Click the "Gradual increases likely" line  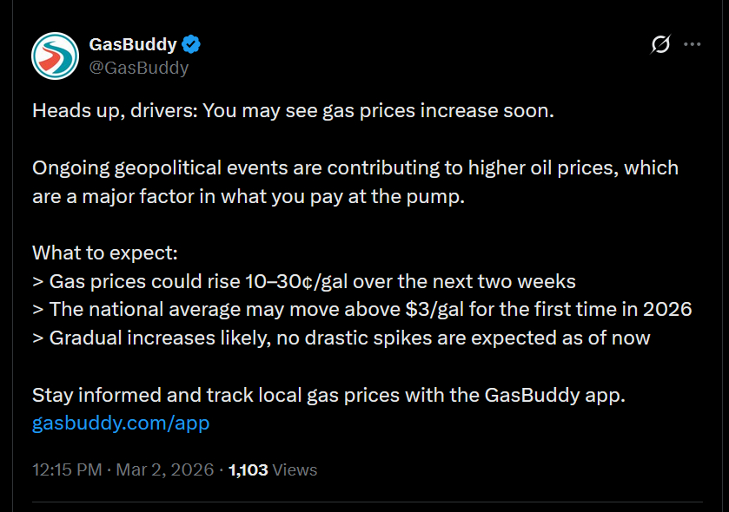point(341,338)
